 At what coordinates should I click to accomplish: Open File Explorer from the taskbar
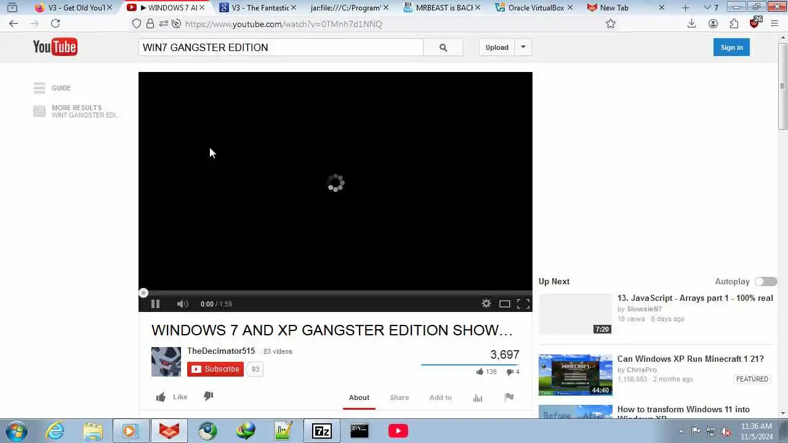(93, 431)
